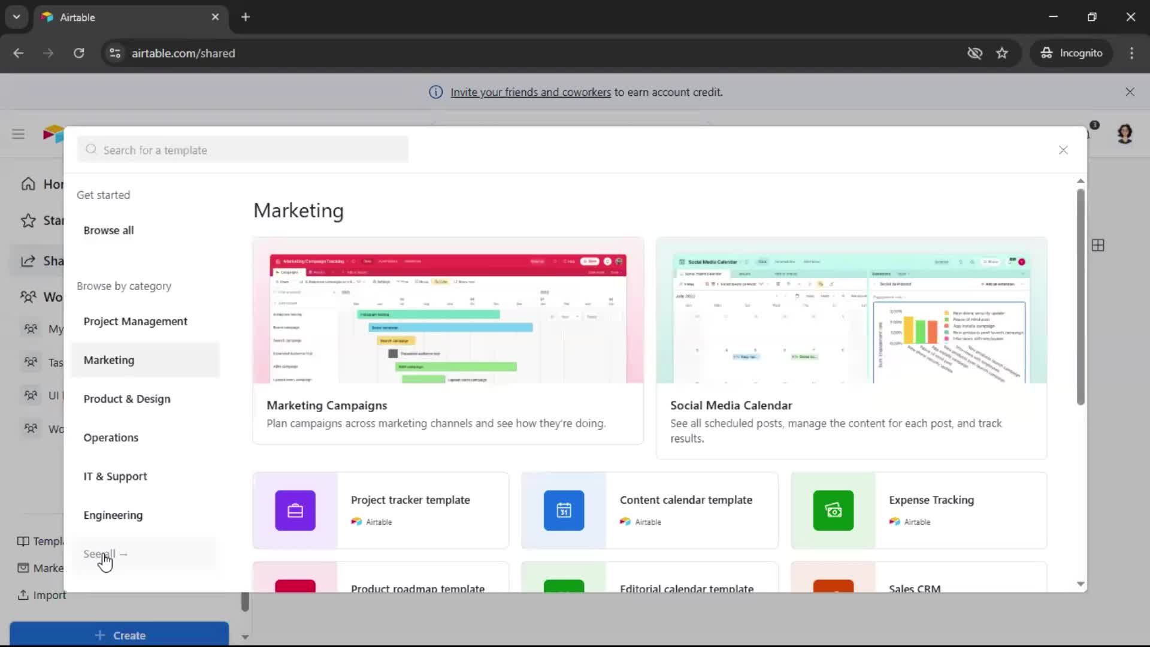
Task: Click the tracking protection eye icon
Action: click(x=975, y=53)
